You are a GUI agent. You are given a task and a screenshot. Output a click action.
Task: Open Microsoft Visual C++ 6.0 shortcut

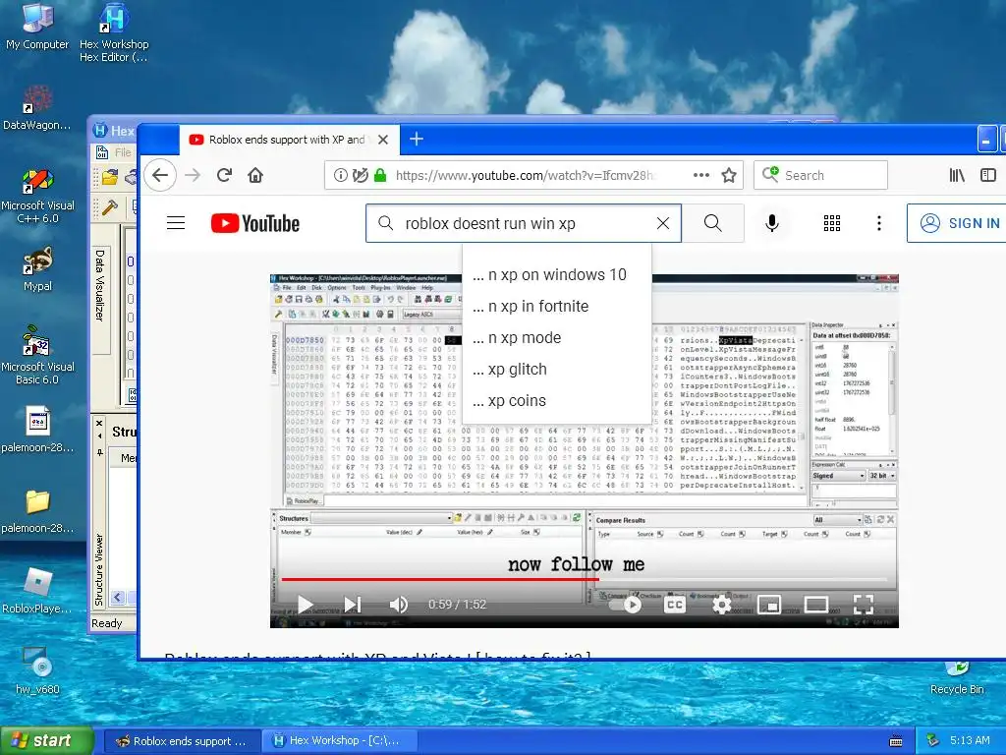37,196
